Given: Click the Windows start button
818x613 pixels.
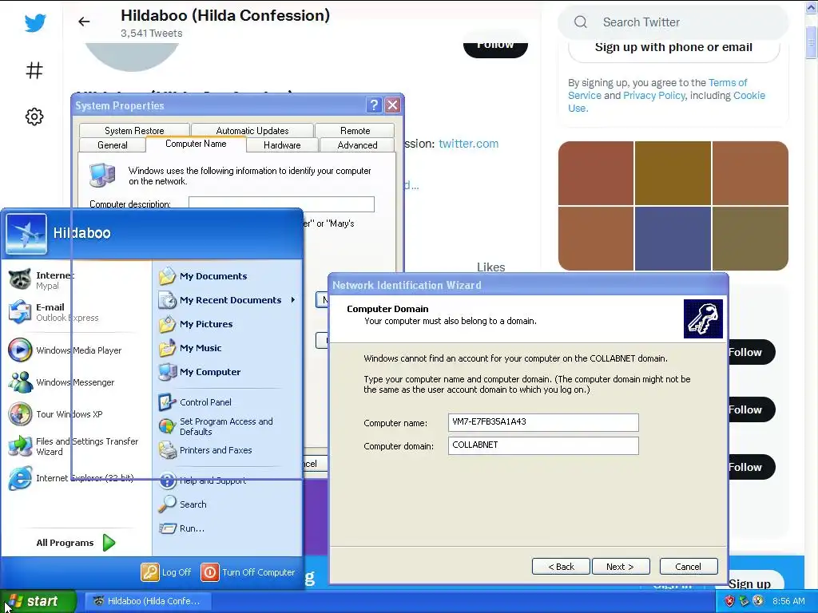Looking at the screenshot, I should click(38, 601).
